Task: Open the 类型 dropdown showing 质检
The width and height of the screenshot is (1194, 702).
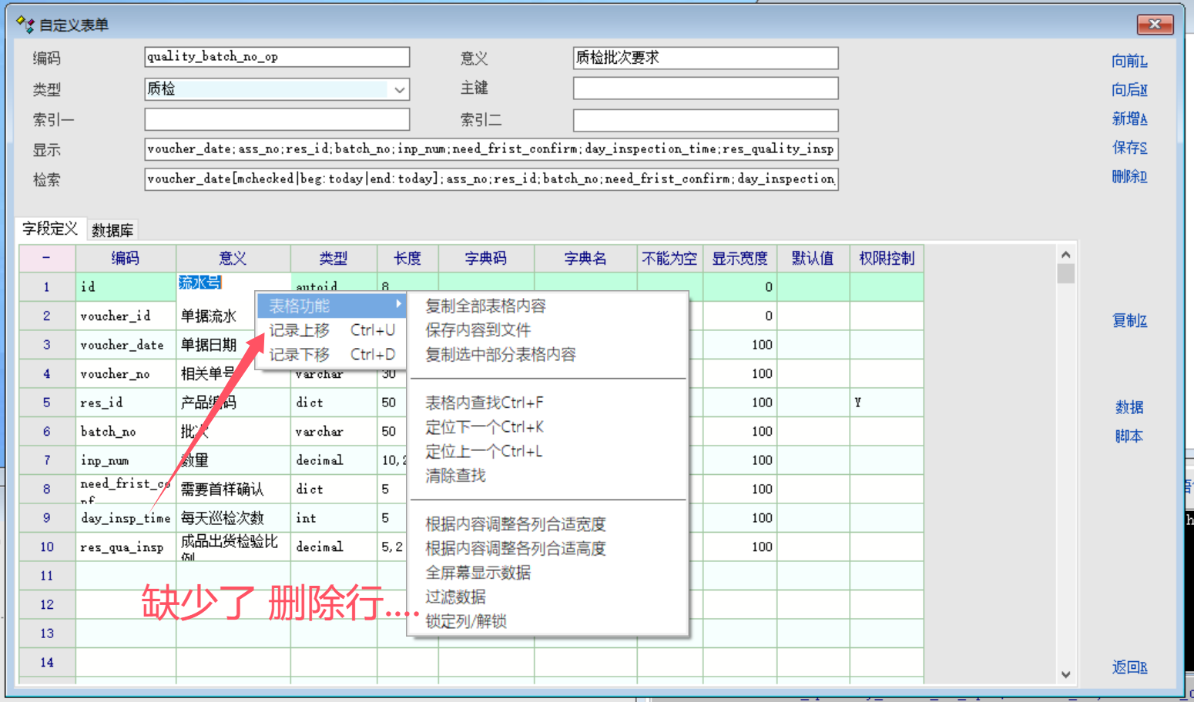Action: (x=399, y=90)
